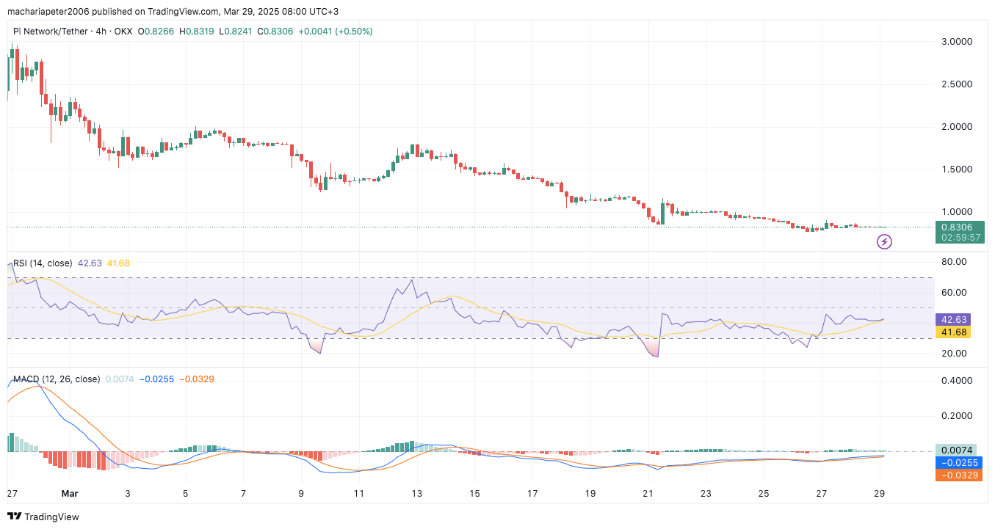Click the purple lightning bolt quick-trade icon
Viewport: 995px width, 529px height.
(884, 242)
